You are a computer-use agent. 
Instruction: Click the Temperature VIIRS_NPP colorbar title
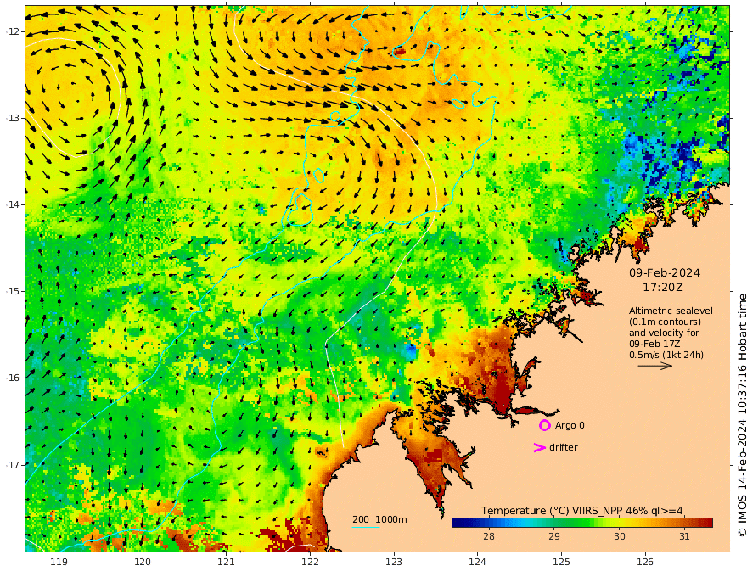point(581,511)
